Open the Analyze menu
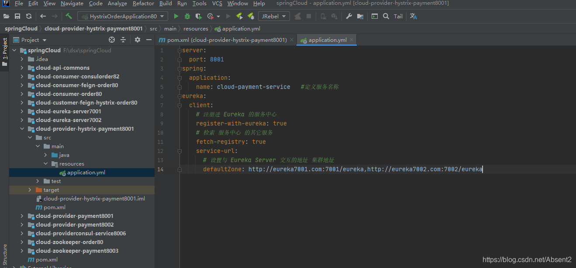 (117, 3)
